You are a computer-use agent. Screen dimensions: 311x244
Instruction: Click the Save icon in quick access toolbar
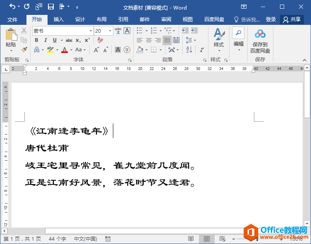(x=51, y=7)
